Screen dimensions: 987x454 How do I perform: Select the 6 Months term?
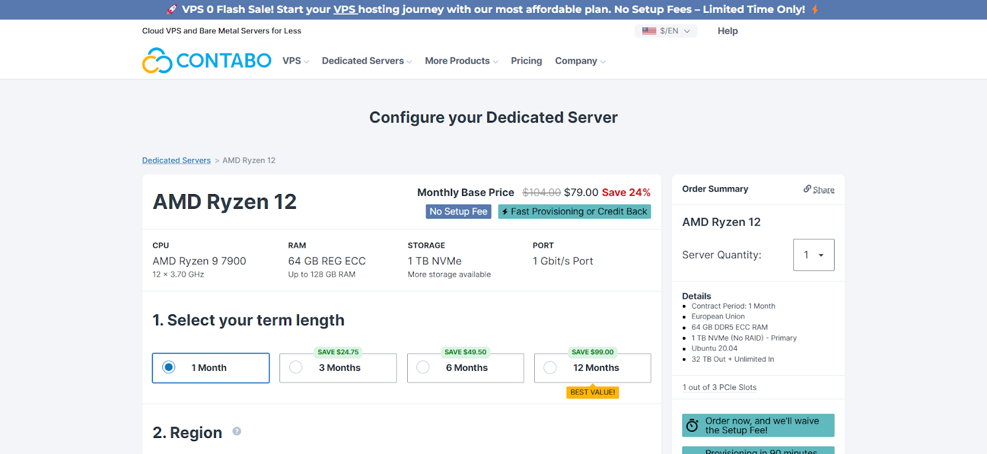coord(466,368)
